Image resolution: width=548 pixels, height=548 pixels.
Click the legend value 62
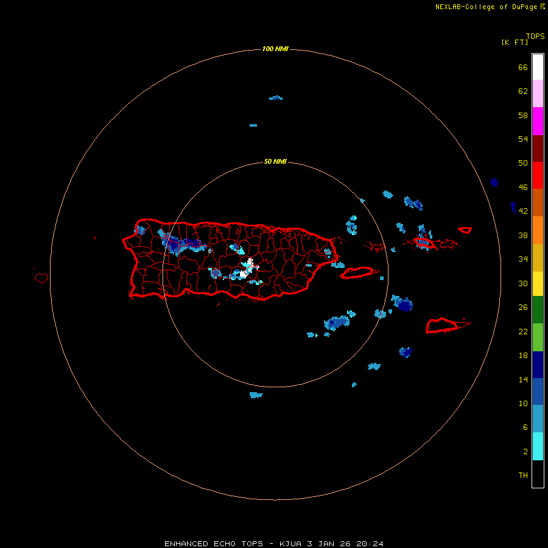click(x=523, y=91)
